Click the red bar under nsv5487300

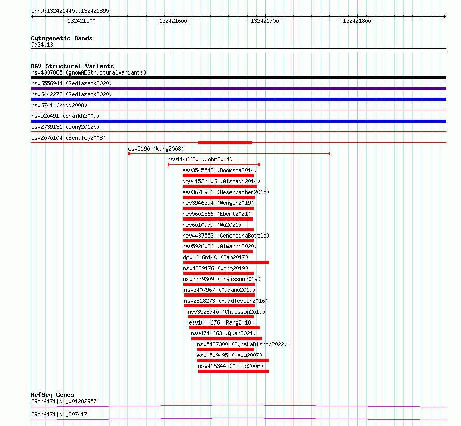click(225, 349)
